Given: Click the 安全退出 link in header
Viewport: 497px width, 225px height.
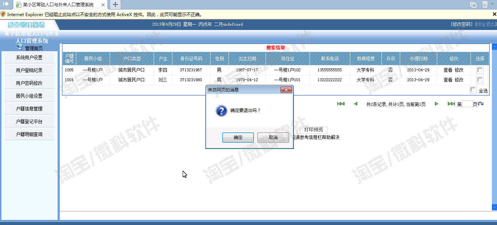Looking at the screenshot, I should (486, 24).
